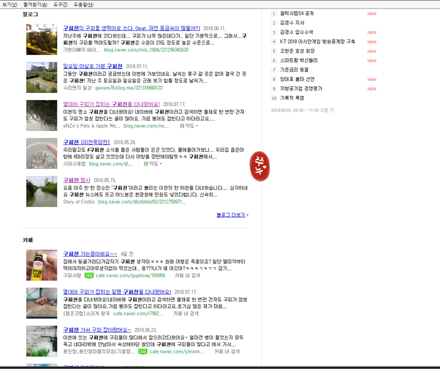This screenshot has height=369, width=440.
Task: Click blog name '가현아빠의 바이...'
Action: [81, 50]
